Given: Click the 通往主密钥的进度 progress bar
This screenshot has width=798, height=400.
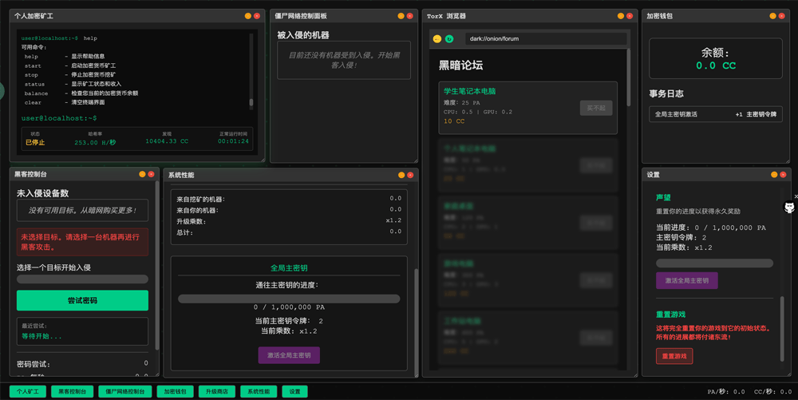Looking at the screenshot, I should coord(289,299).
